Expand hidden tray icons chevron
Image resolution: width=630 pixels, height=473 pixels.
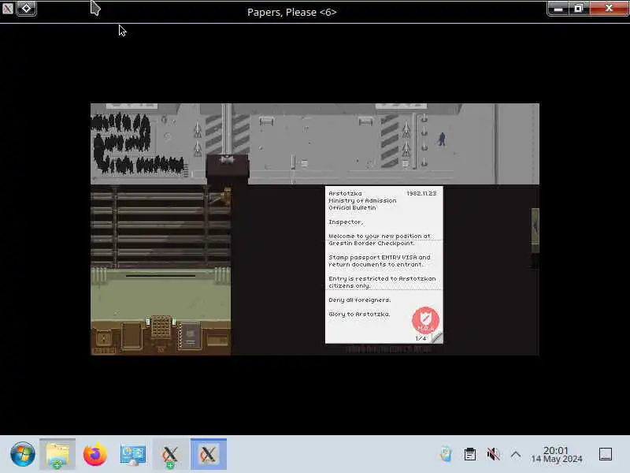516,455
